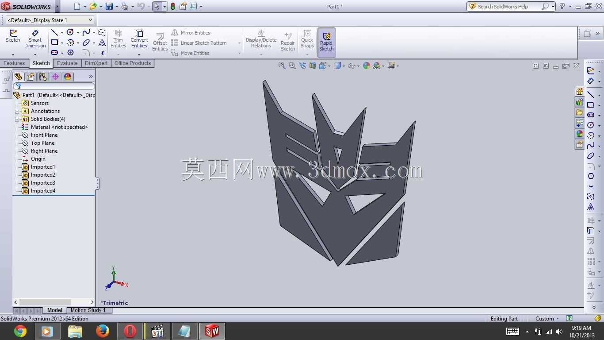
Task: Pick the Ellipse tool in ribbon
Action: click(x=86, y=42)
